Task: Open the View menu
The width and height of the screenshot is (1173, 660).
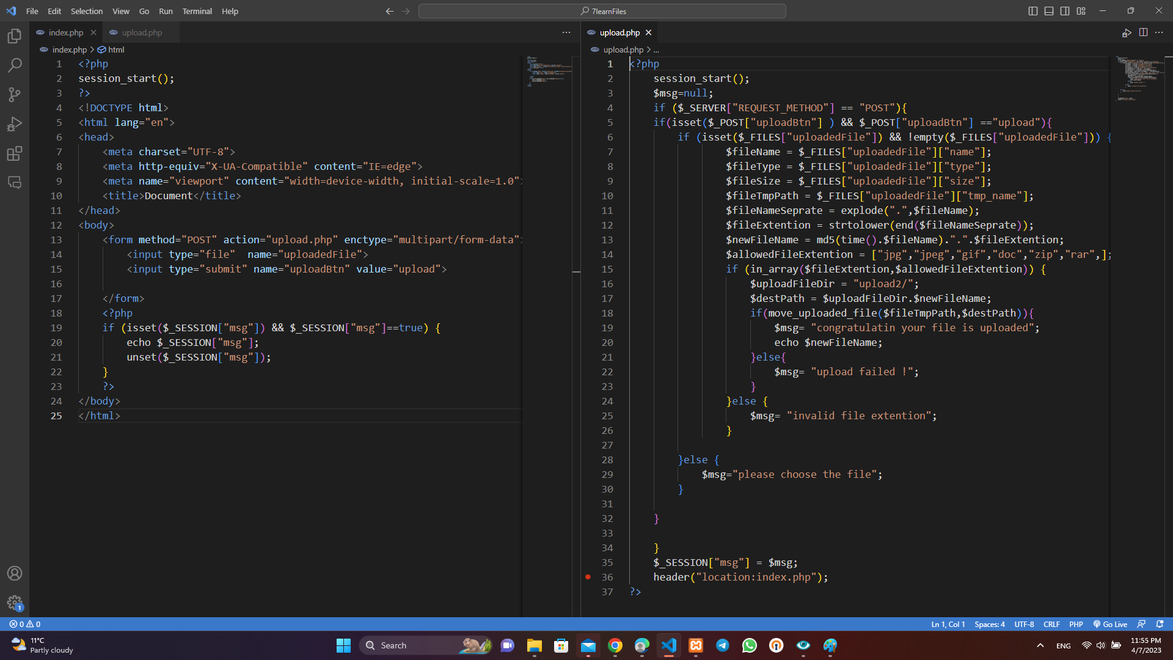Action: coord(121,11)
